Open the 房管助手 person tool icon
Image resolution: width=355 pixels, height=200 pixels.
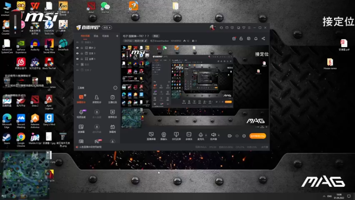pos(97,99)
